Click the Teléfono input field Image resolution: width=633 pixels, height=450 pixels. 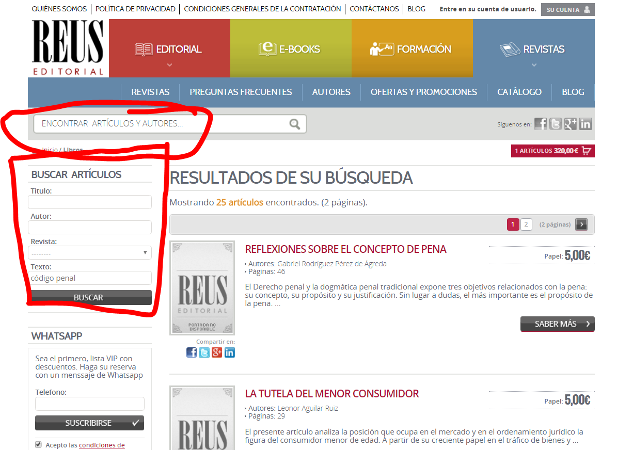(x=90, y=404)
